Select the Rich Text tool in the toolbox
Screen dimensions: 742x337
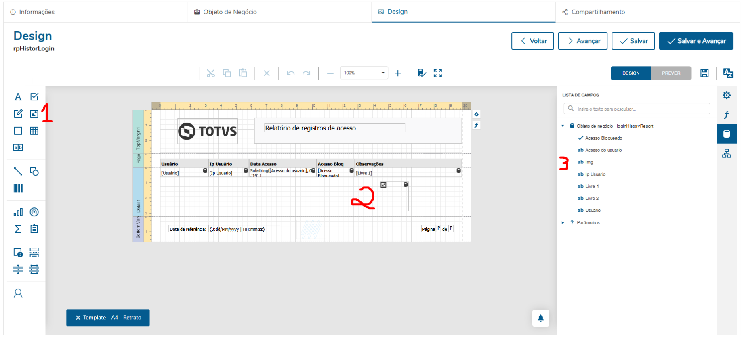(x=18, y=114)
